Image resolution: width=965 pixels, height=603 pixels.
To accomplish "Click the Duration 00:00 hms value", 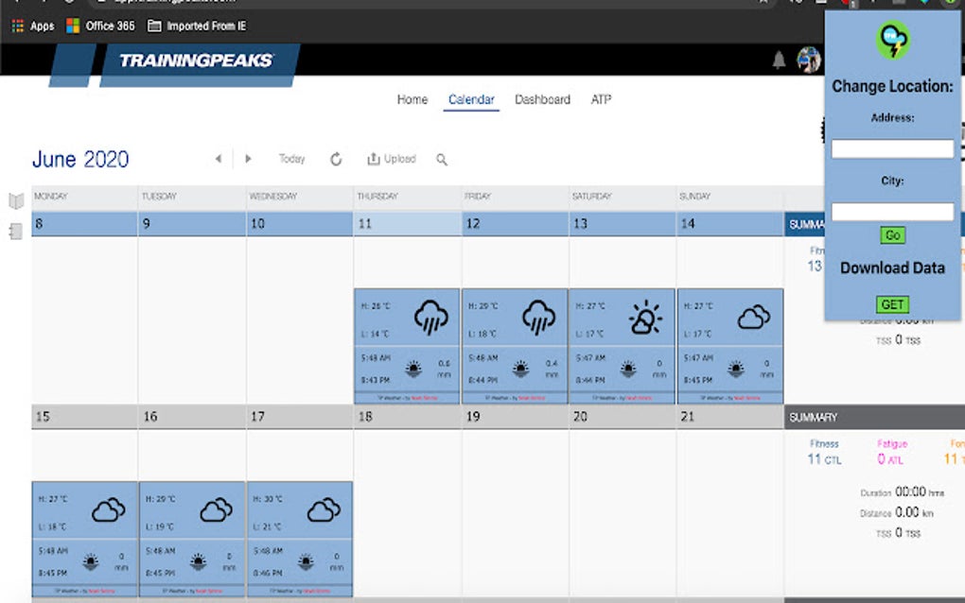I will [919, 491].
